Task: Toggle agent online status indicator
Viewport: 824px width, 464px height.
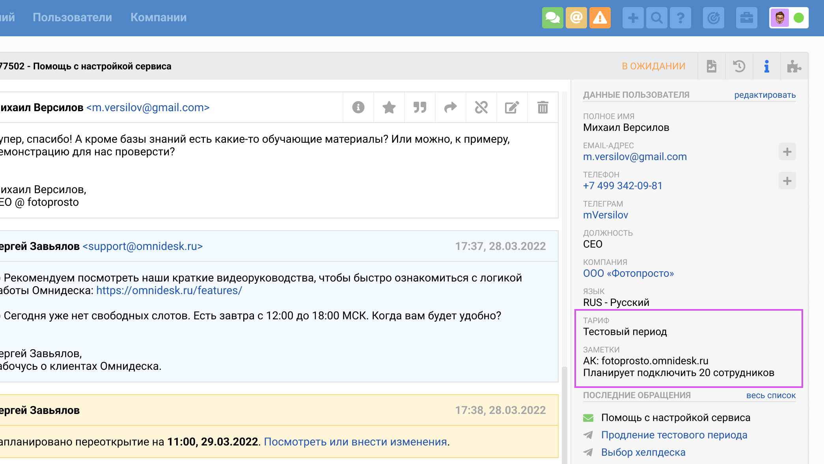Action: [x=798, y=18]
